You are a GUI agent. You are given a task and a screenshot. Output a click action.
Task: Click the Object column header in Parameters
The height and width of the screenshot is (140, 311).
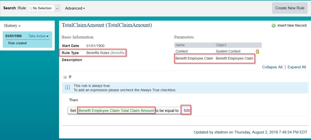(x=221, y=45)
